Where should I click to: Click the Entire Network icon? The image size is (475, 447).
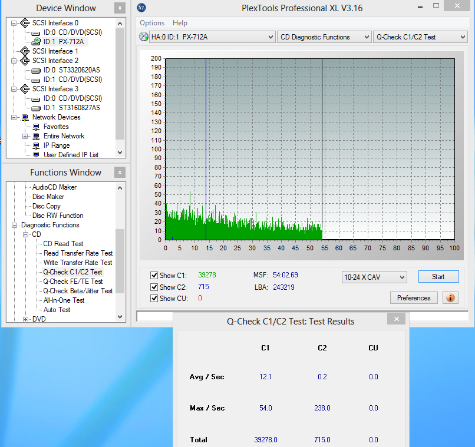point(36,136)
